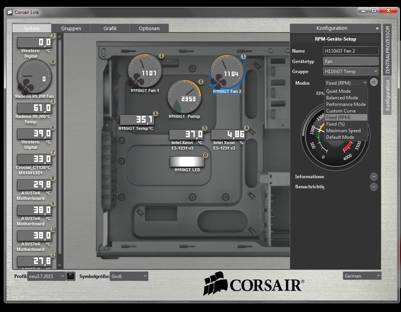Select the H110iGT Fan 2 gauge
Screen dimensions: 401x312
click(x=227, y=72)
